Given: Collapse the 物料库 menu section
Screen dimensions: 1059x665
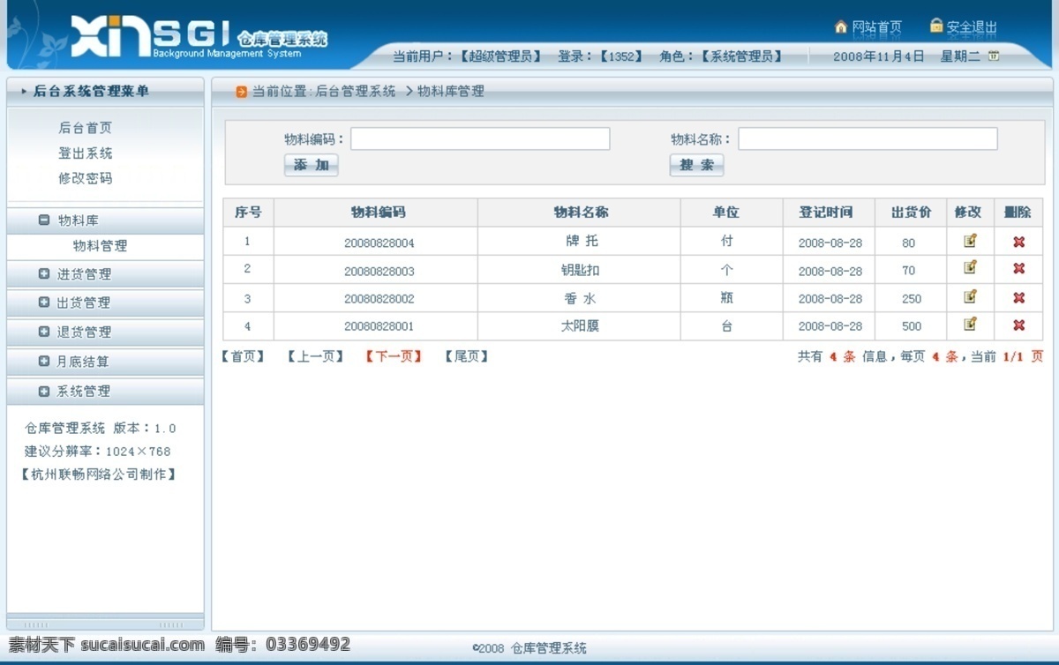Looking at the screenshot, I should (x=44, y=220).
